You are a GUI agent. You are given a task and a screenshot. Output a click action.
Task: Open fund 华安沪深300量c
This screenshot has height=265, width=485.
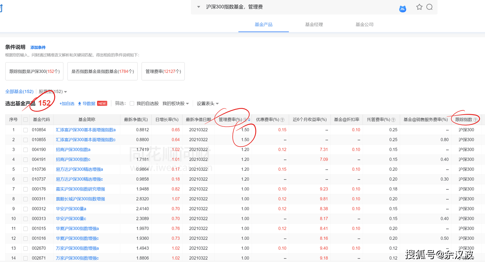click(71, 219)
